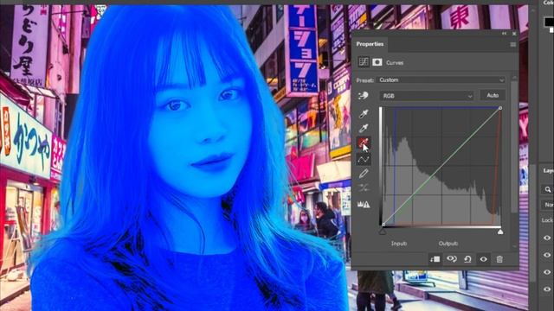Viewport: 554px width, 311px height.
Task: Select the highlight curve point at the top right
Action: click(x=500, y=108)
